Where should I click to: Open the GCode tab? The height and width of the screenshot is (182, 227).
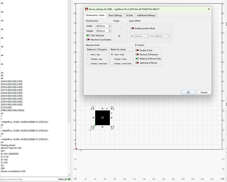(130, 15)
